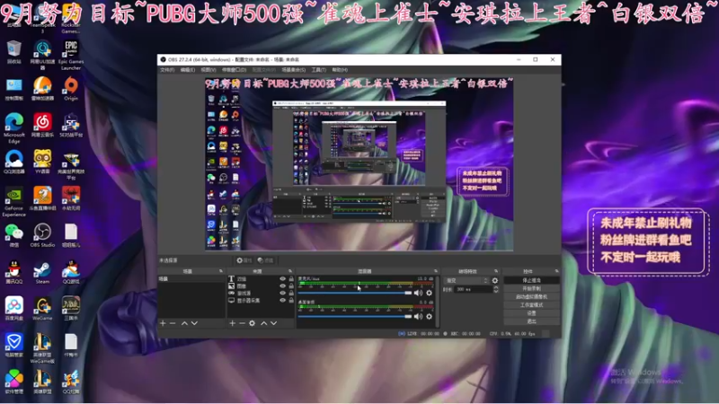Open the Recycle Bin desktop icon
Image resolution: width=719 pixels, height=404 pixels.
(x=14, y=52)
